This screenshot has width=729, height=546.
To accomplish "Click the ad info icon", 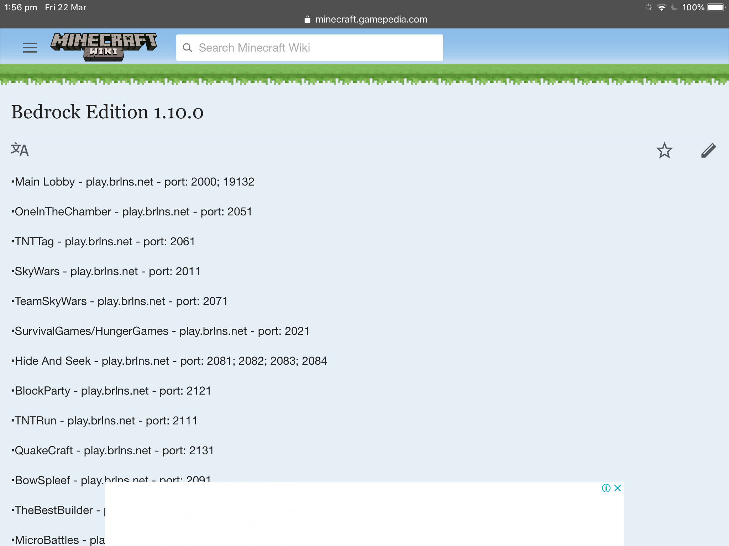I will click(606, 488).
